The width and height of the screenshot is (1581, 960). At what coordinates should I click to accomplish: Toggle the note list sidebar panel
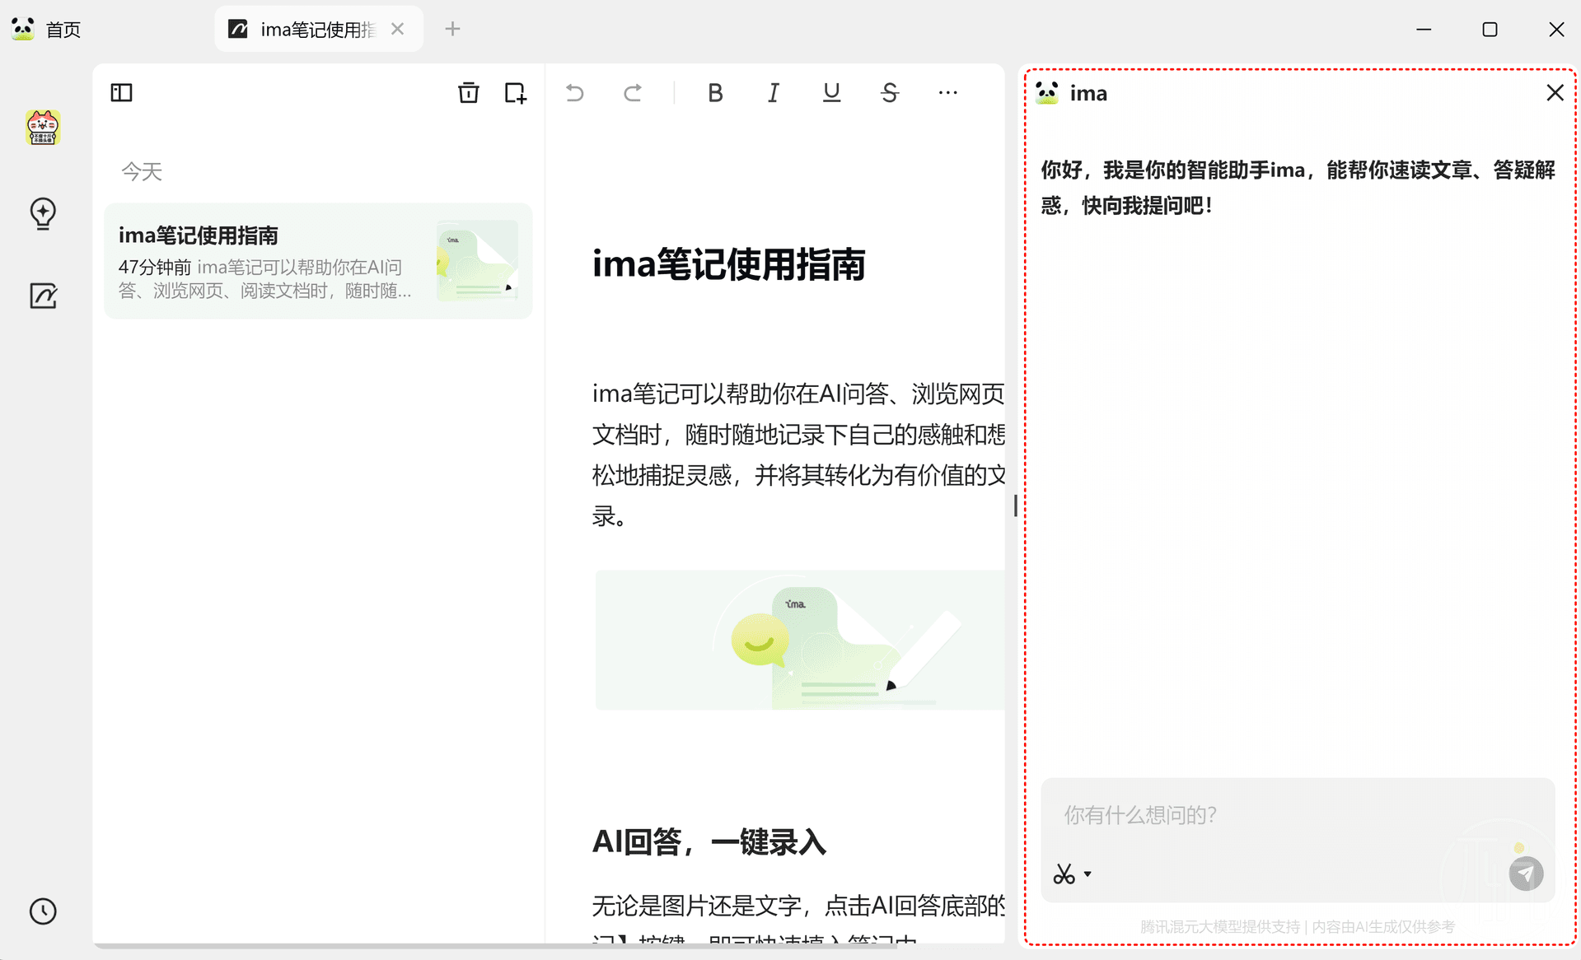tap(121, 92)
